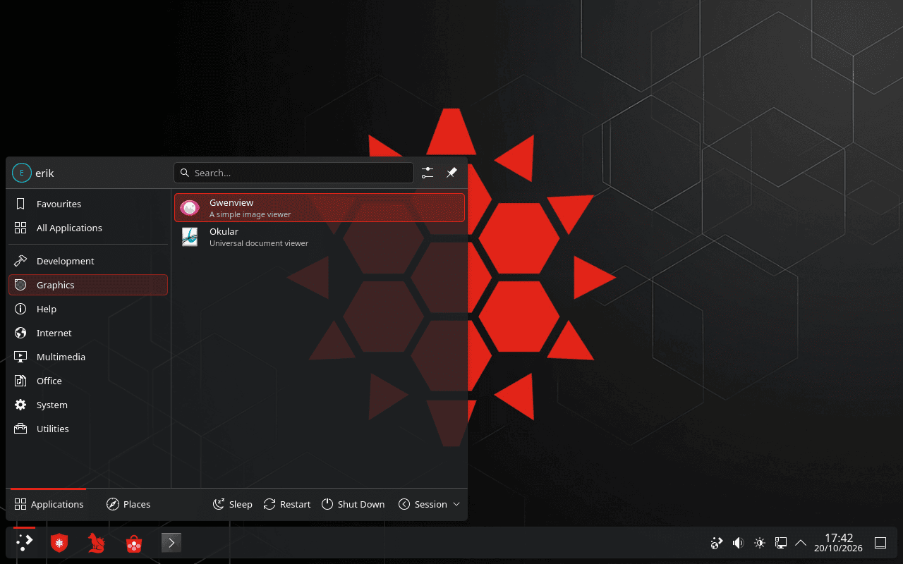Click the Shut Down button

point(353,504)
